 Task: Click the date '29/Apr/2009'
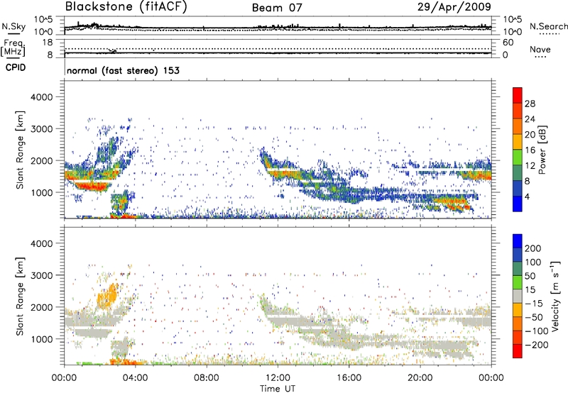click(x=454, y=7)
